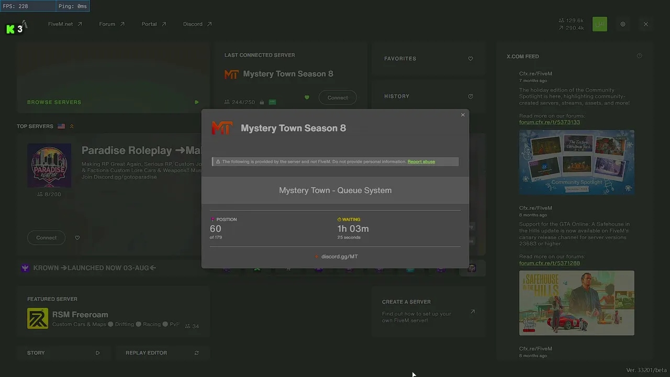Click the Ping: 0ms overlay indicator
The width and height of the screenshot is (670, 377).
coord(72,6)
